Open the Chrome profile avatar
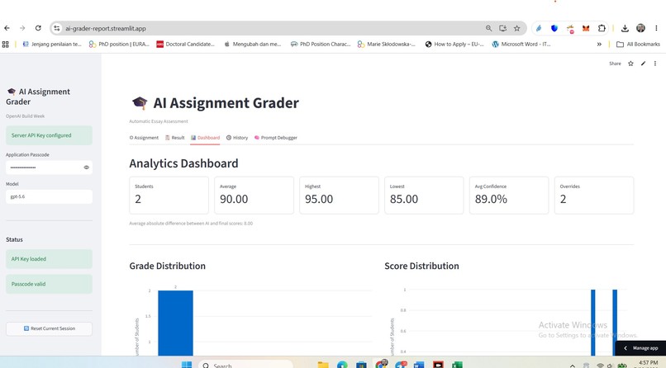Image resolution: width=666 pixels, height=368 pixels. pos(640,28)
